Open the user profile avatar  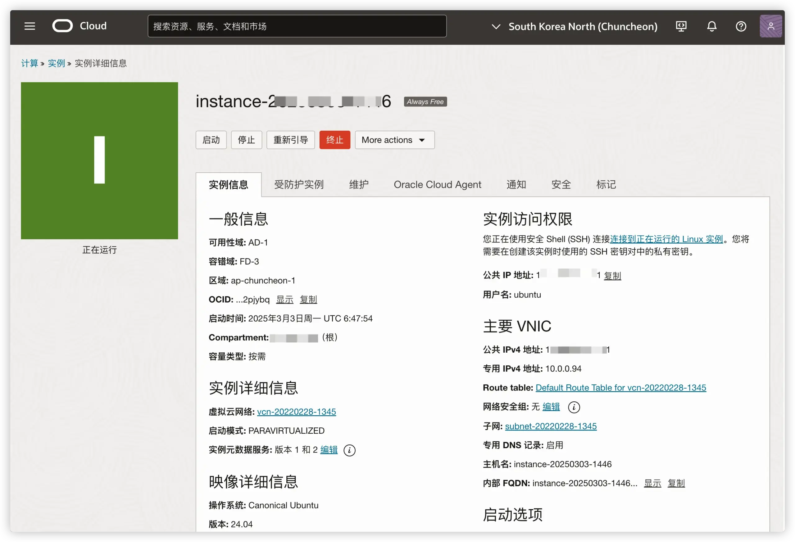click(x=770, y=26)
